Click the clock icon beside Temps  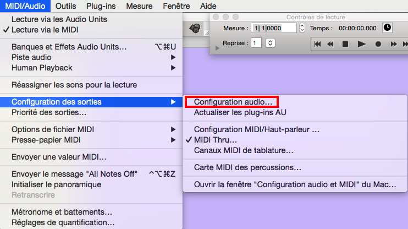click(x=388, y=28)
